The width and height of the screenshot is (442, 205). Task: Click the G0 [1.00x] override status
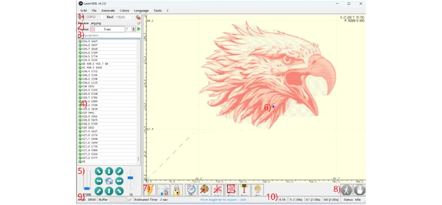(331, 200)
